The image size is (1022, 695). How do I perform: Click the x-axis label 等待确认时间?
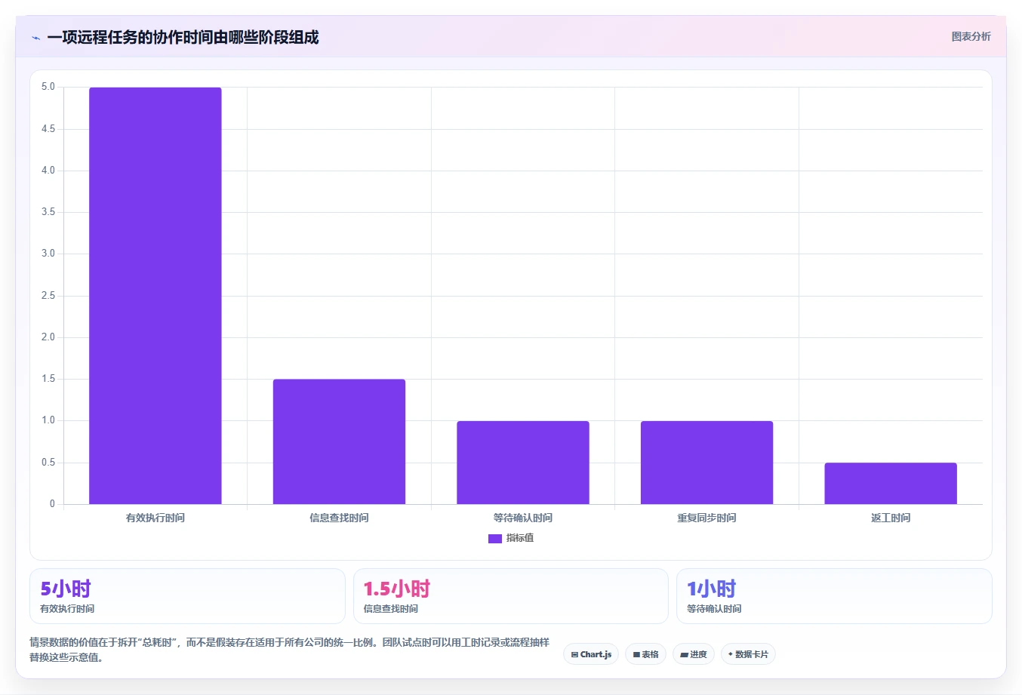523,518
